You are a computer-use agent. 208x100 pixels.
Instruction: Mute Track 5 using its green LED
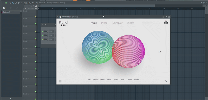coord(35,46)
